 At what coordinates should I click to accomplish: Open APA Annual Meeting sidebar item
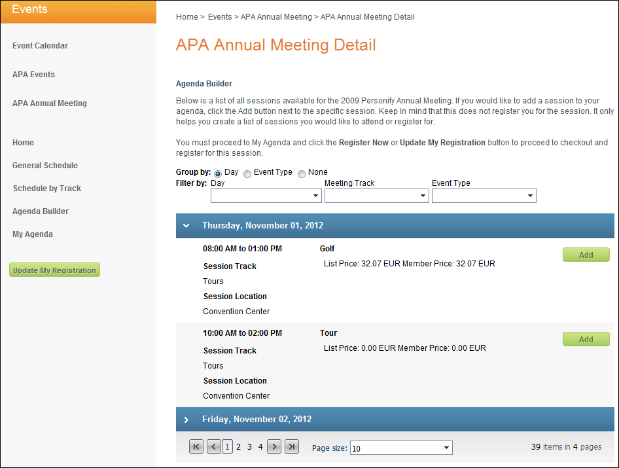tap(50, 103)
